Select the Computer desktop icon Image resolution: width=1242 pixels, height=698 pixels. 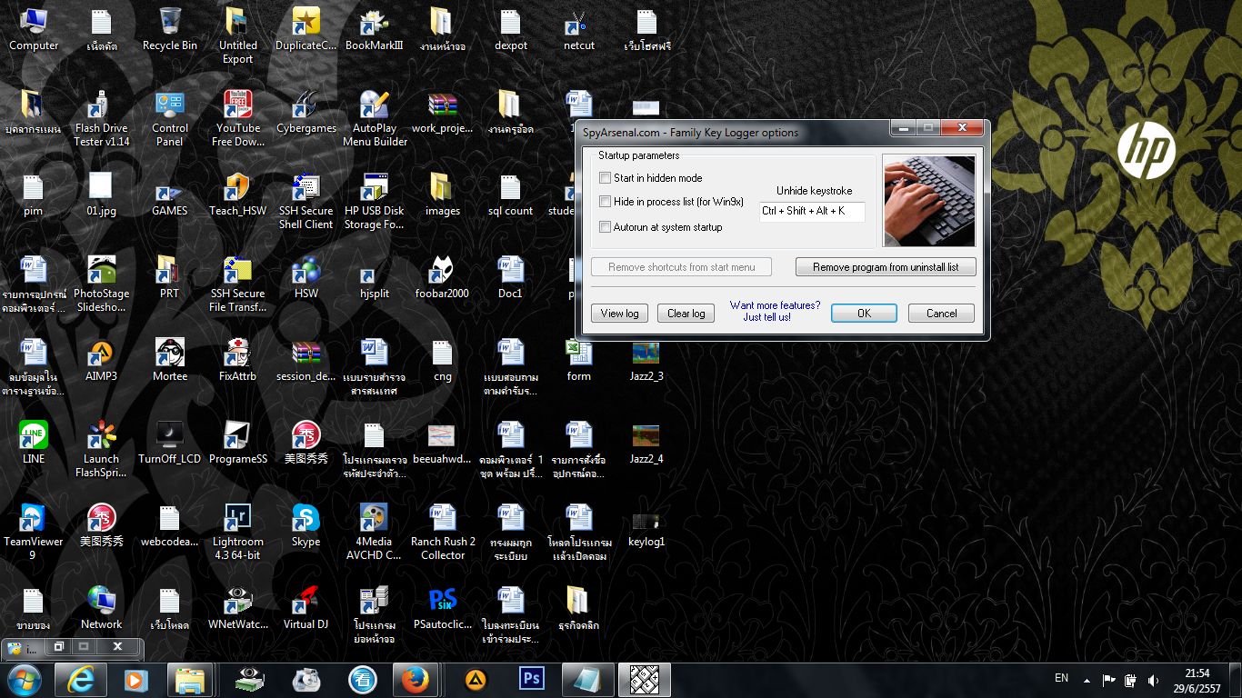(34, 30)
